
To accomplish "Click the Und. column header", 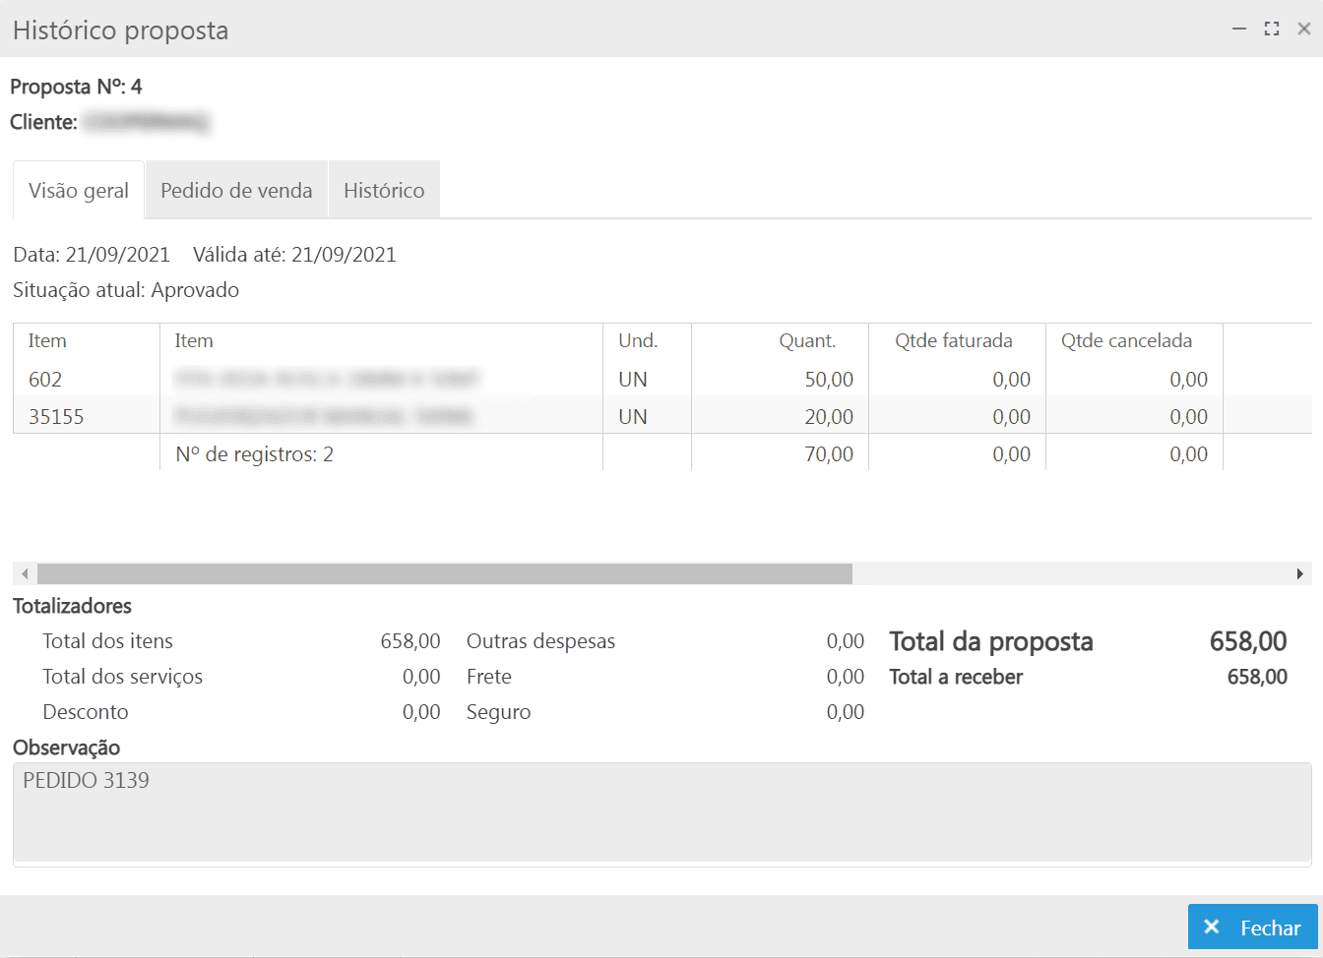I will (x=638, y=341).
